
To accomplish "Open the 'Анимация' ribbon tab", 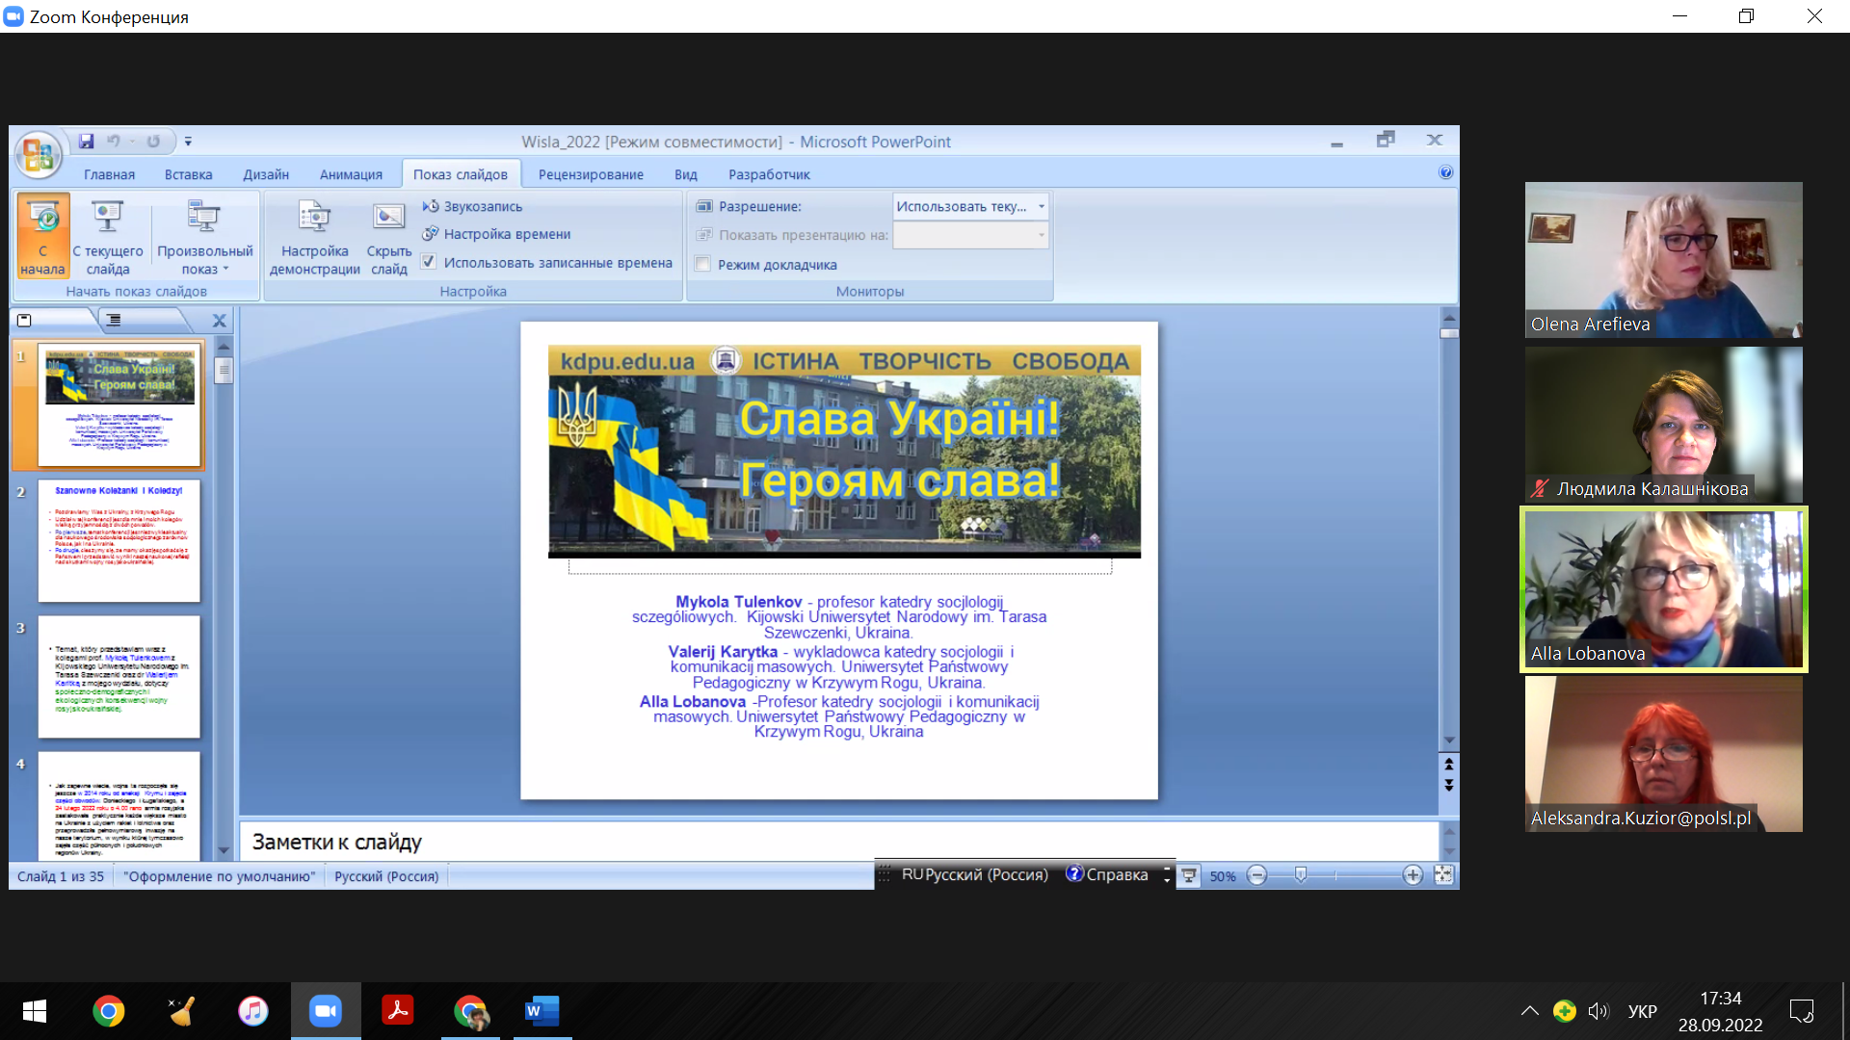I will click(351, 174).
